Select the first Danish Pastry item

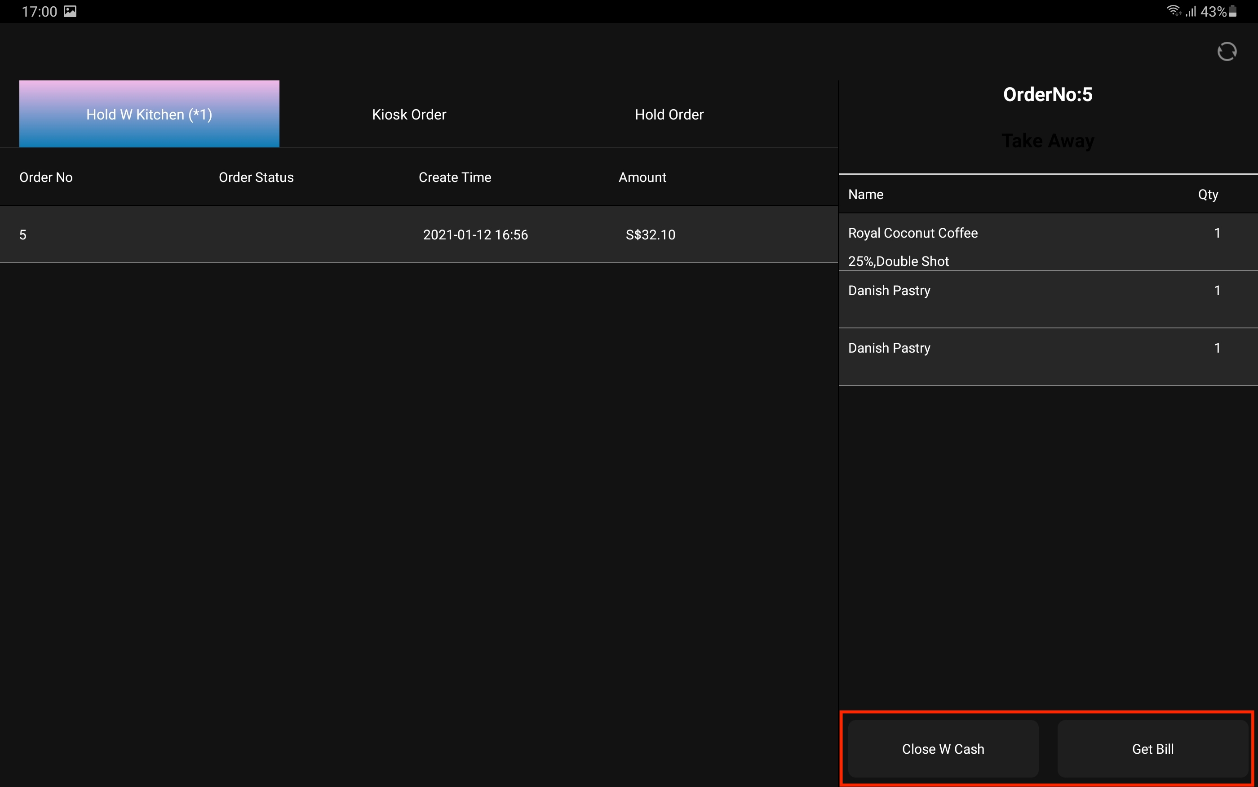[x=889, y=291]
